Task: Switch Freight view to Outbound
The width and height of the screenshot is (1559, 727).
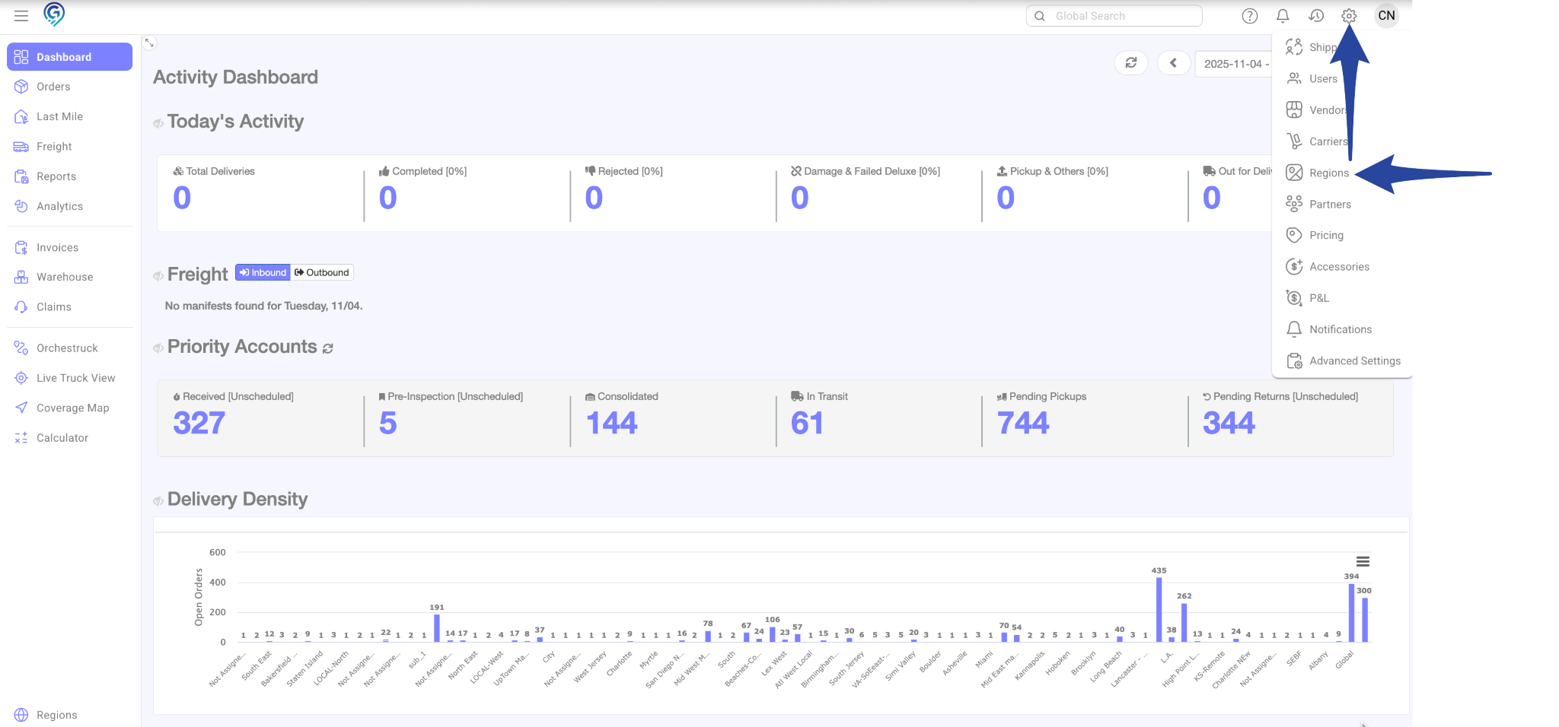Action: click(x=322, y=272)
